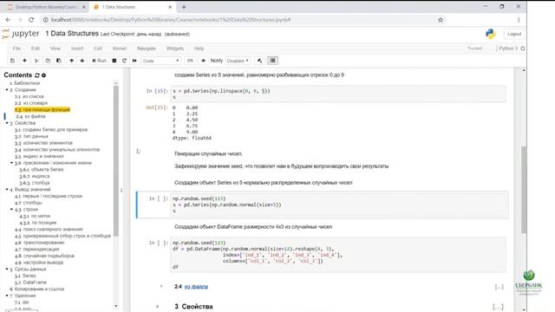Open the Navigate menu
This screenshot has height=312, width=555.
[x=147, y=49]
